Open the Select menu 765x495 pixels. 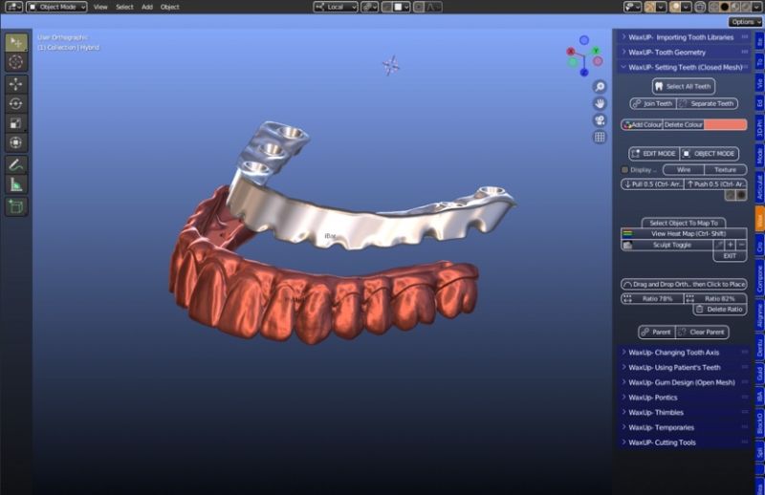coord(124,7)
